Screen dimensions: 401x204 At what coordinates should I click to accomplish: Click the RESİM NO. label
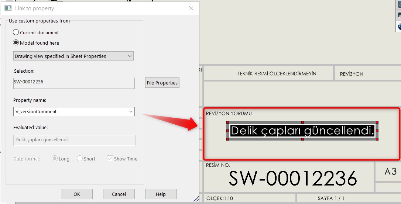point(218,165)
